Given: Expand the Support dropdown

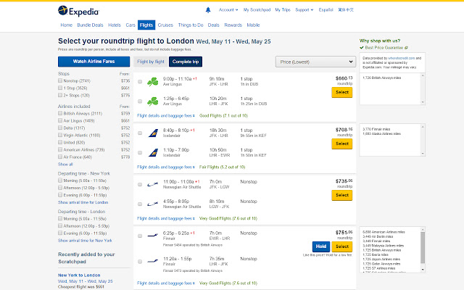Looking at the screenshot, I should click(305, 11).
